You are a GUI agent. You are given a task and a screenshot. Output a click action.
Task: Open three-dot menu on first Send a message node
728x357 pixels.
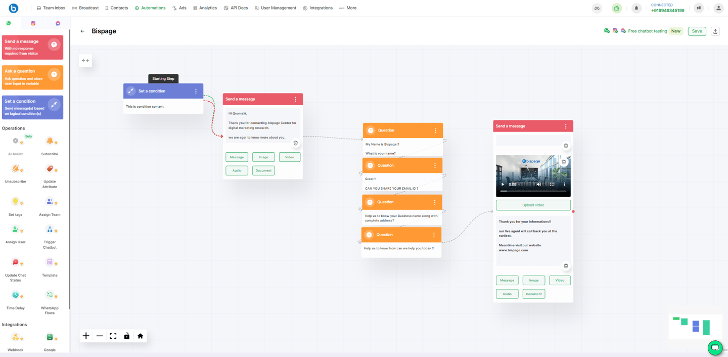(x=296, y=99)
